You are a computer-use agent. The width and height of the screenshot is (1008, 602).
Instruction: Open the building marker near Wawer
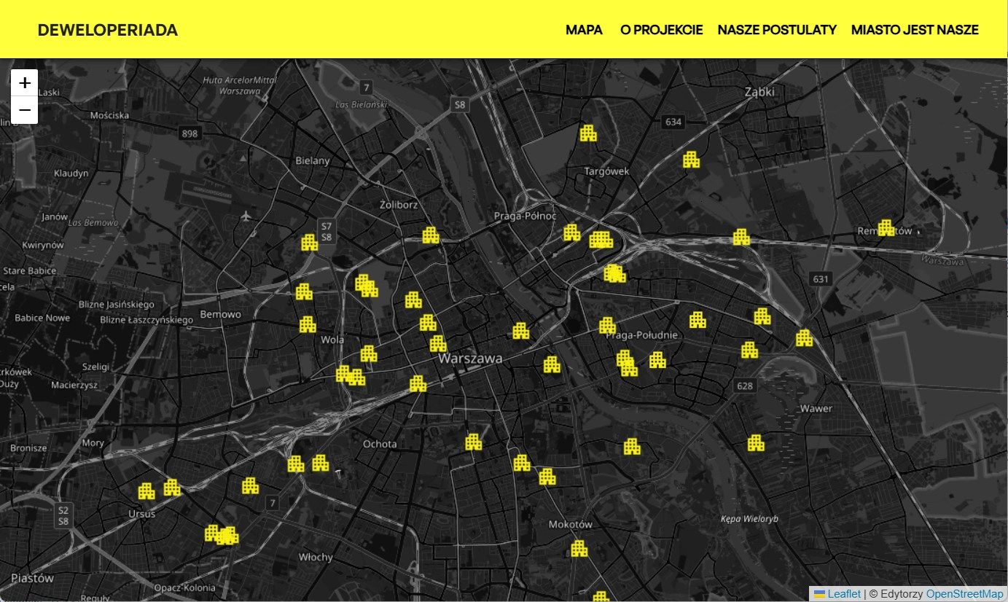point(756,443)
